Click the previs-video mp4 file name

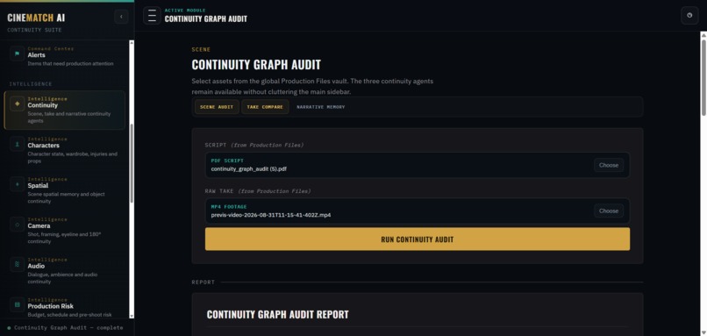pos(270,215)
